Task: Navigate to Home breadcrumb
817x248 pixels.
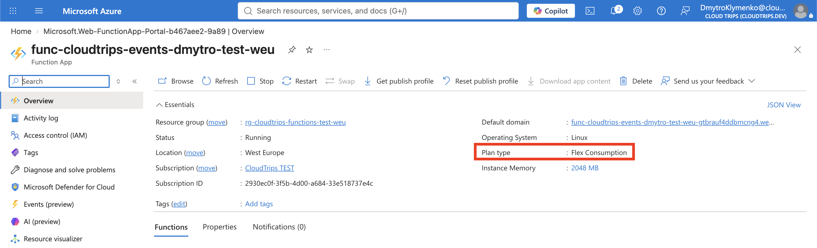Action: tap(21, 31)
